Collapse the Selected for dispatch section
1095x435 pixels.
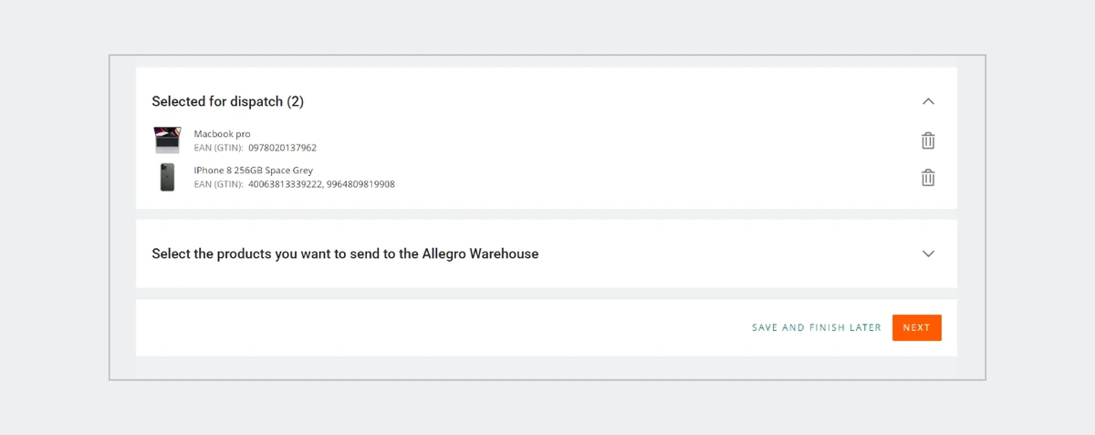[928, 101]
